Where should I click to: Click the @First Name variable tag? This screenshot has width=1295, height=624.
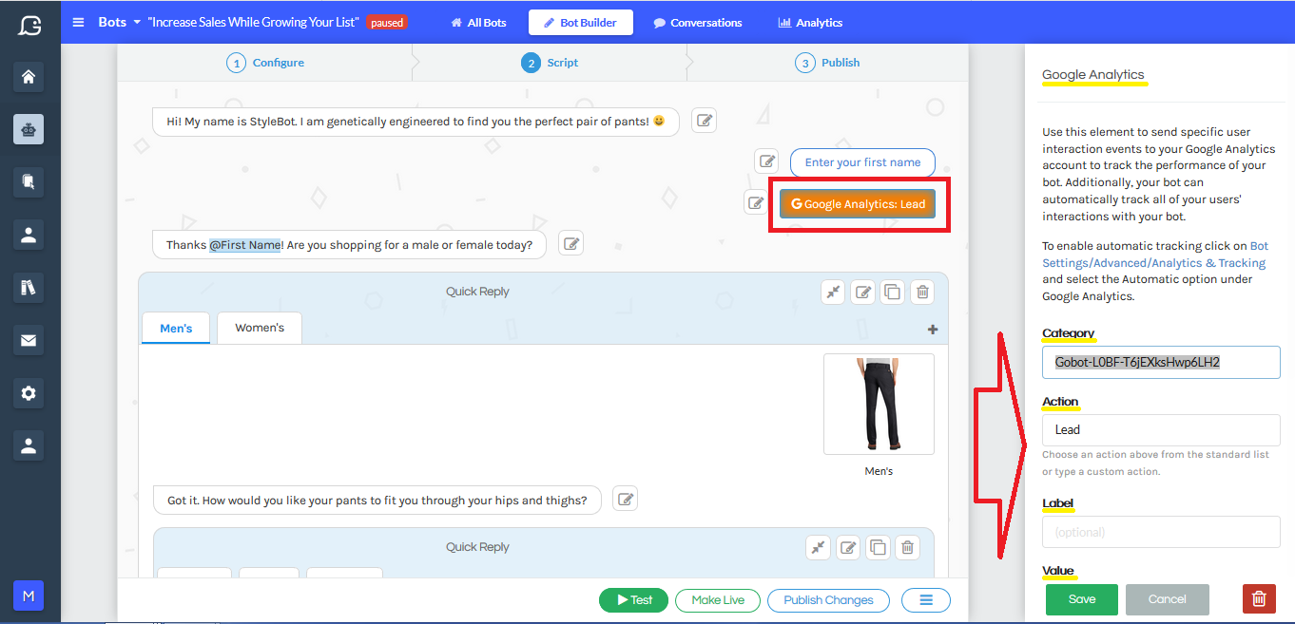(245, 245)
